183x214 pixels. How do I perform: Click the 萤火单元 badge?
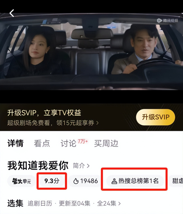click(x=21, y=181)
